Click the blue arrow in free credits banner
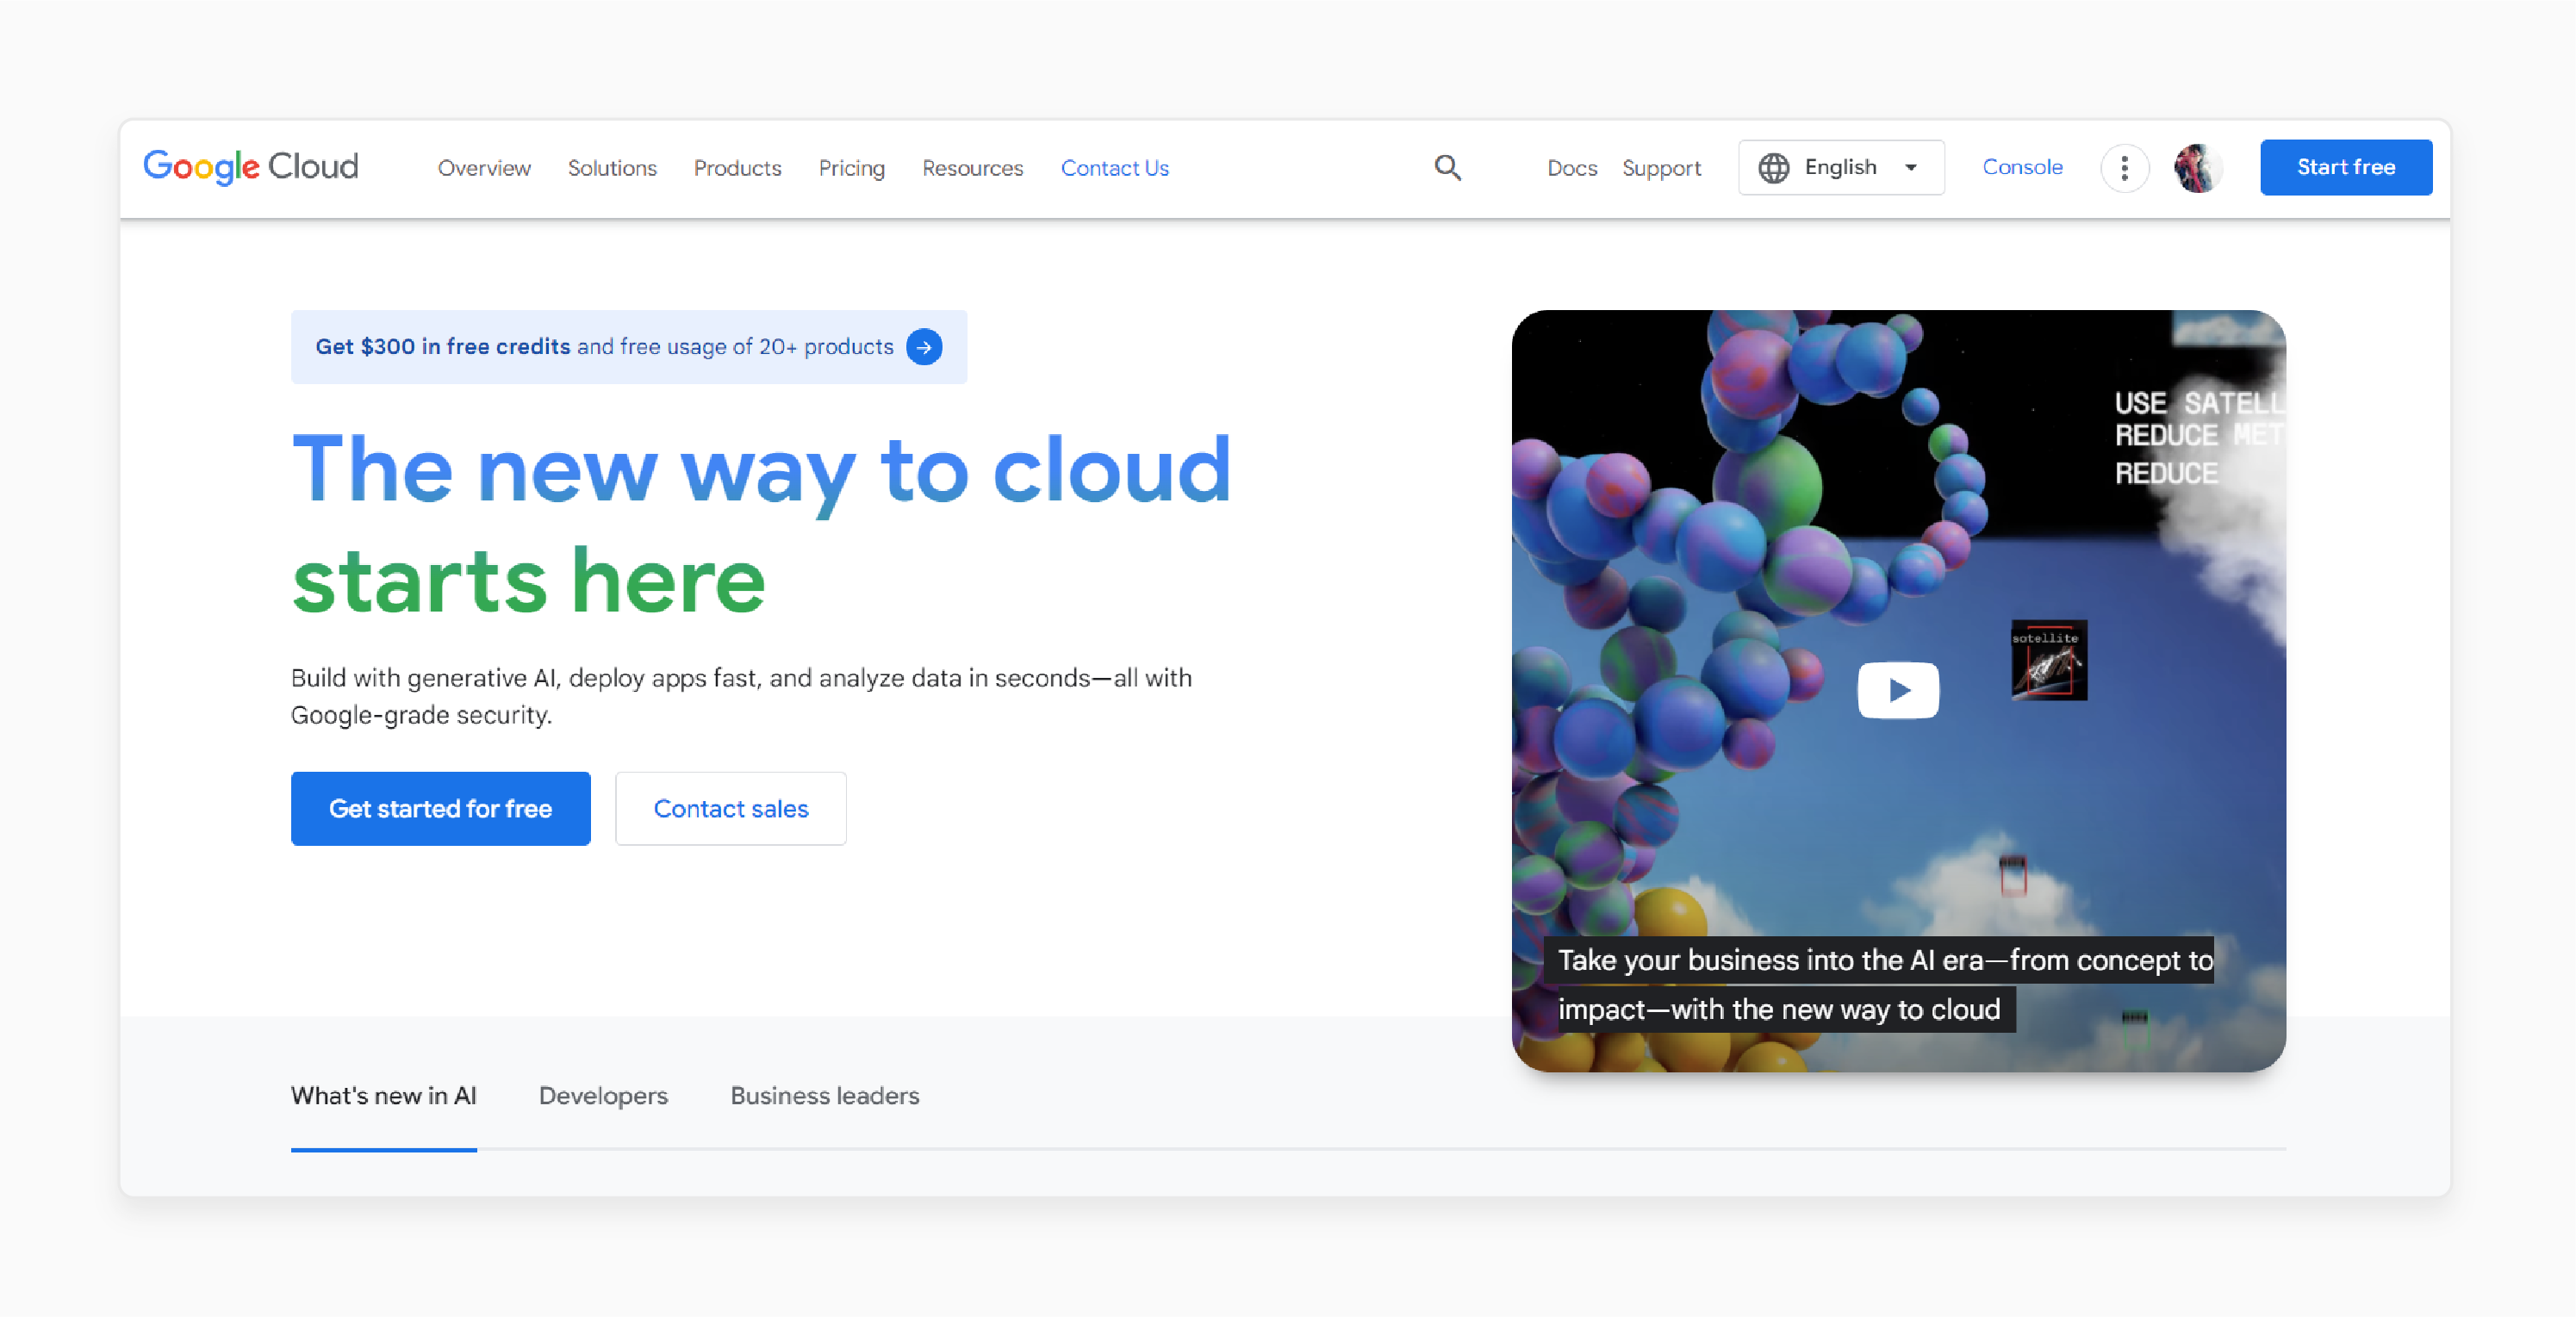This screenshot has width=2576, height=1317. point(924,347)
